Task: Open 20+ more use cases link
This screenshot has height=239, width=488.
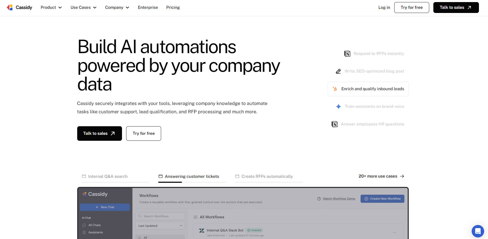Action: coord(381,176)
